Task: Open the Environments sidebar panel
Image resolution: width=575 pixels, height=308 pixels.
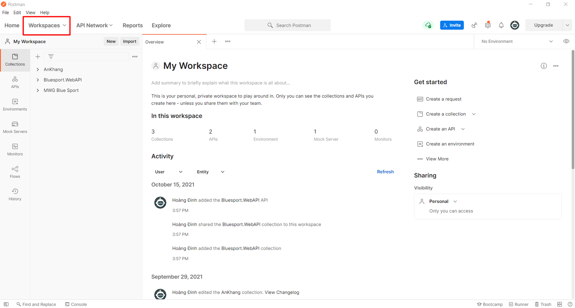Action: tap(15, 105)
